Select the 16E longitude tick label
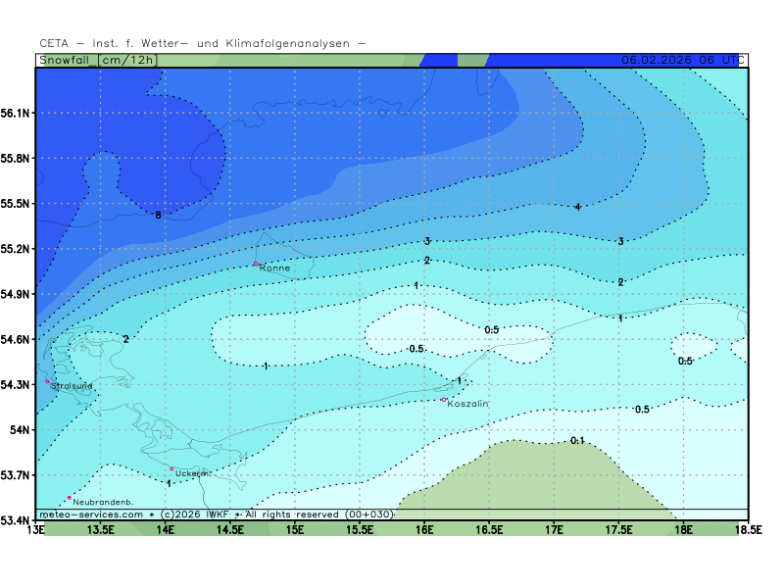784x588 pixels. coord(424,530)
